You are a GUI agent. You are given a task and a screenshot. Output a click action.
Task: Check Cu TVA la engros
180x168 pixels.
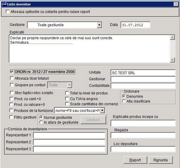click(x=67, y=99)
